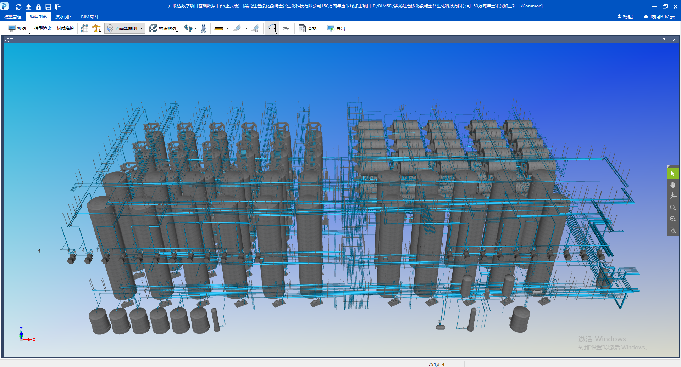
Task: Select the yellow ruler measure tool
Action: [218, 28]
